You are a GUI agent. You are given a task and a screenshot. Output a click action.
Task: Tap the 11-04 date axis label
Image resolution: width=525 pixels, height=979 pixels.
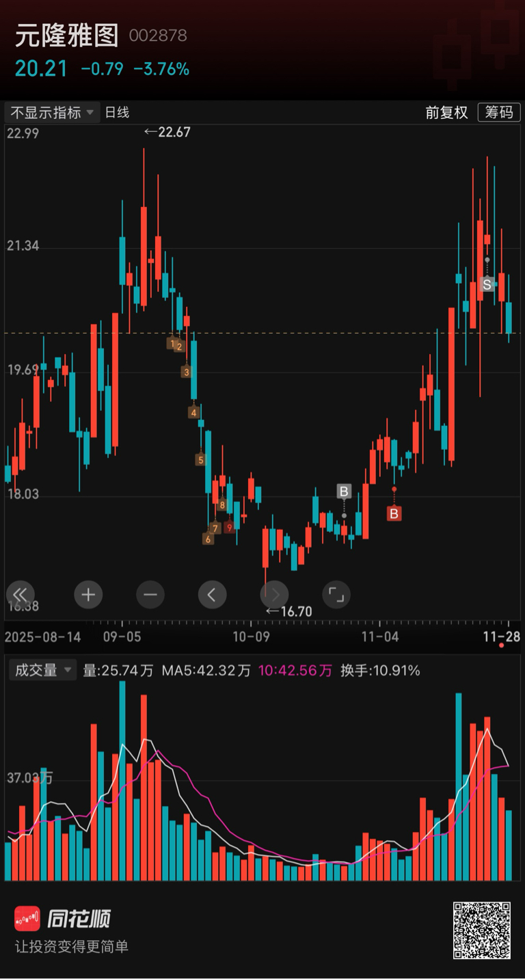point(379,636)
